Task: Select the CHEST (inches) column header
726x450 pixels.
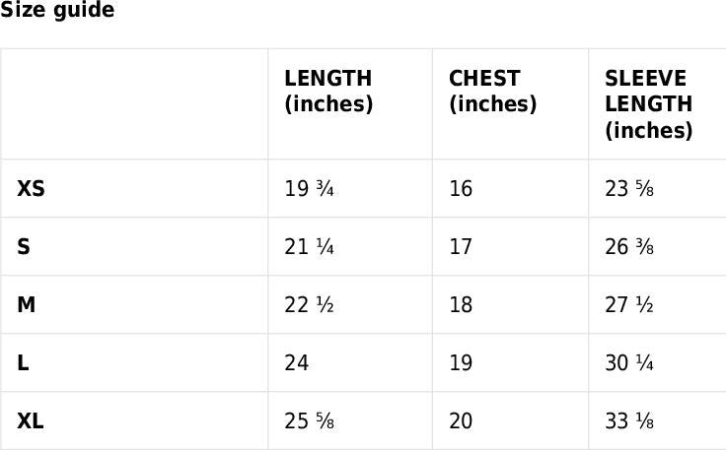Action: coord(492,92)
